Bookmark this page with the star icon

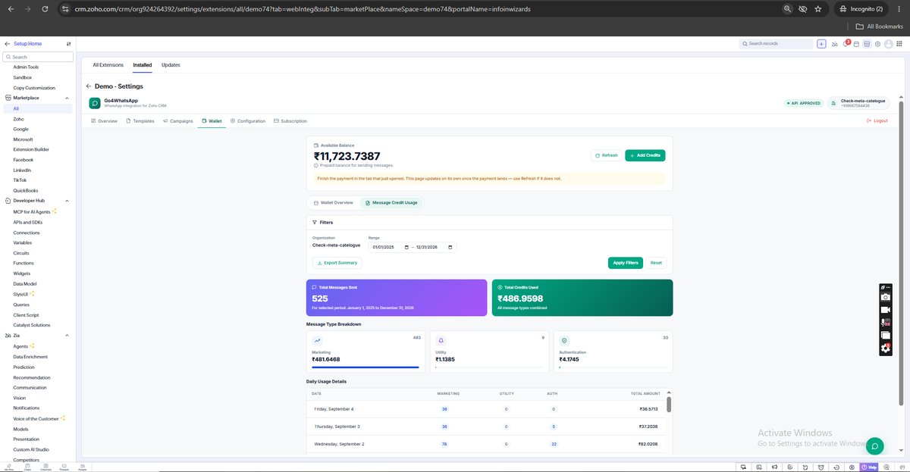[818, 9]
